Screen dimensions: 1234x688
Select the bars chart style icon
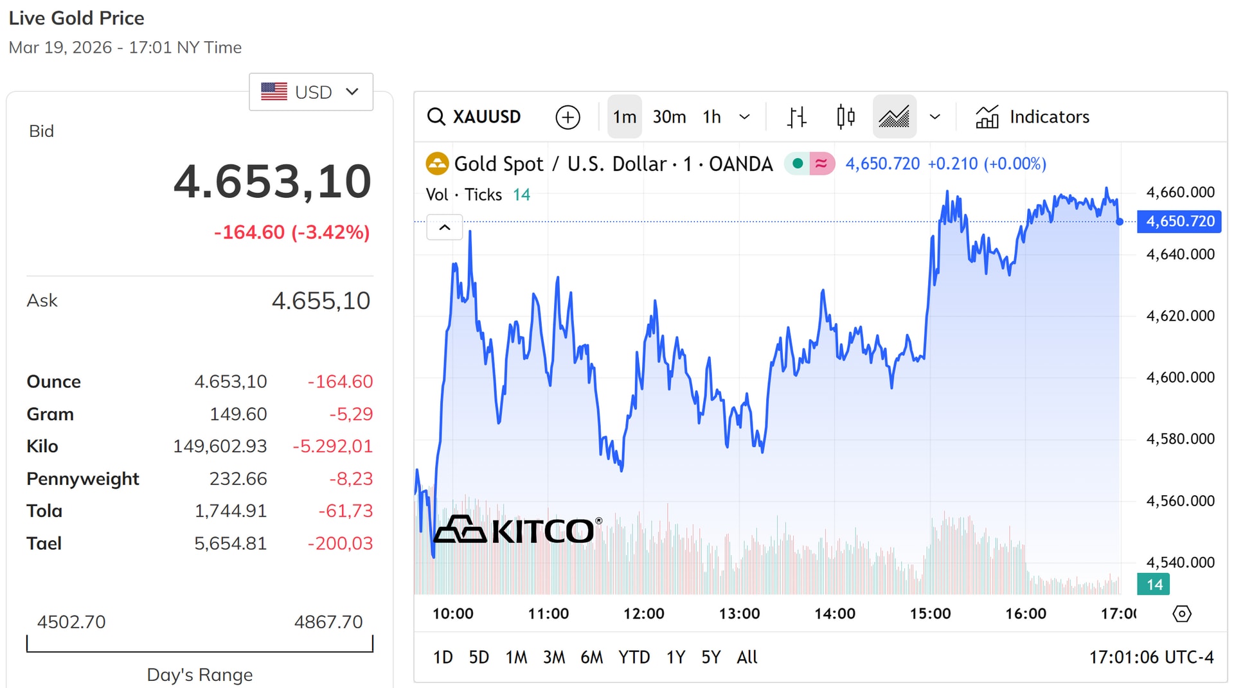(796, 117)
